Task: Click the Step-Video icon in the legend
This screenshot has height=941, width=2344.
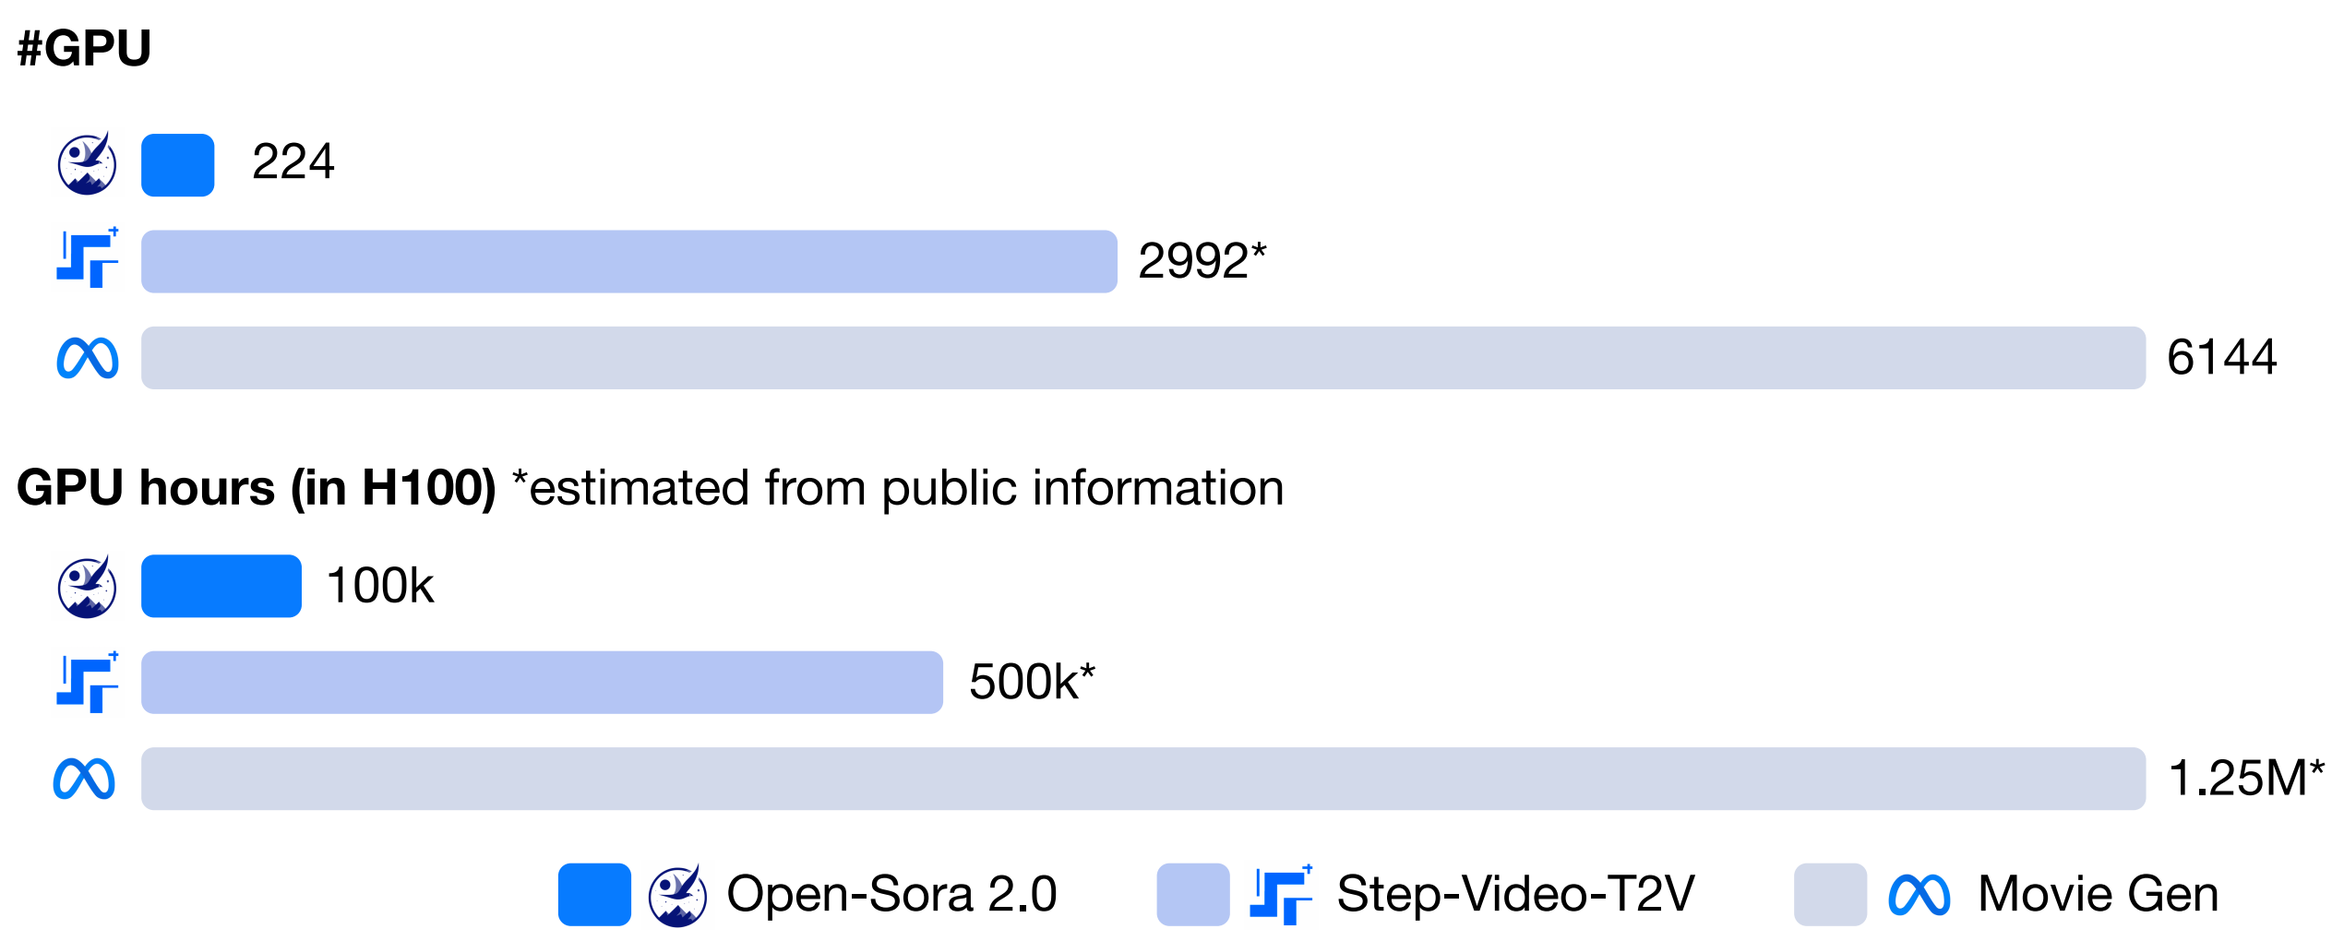Action: [x=1281, y=894]
